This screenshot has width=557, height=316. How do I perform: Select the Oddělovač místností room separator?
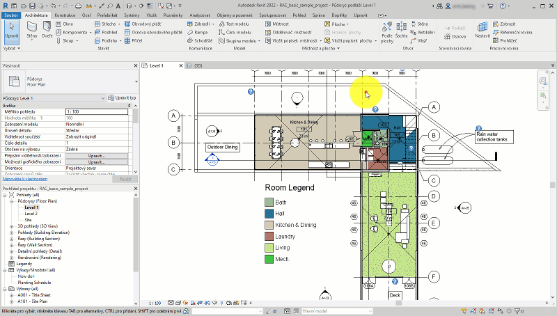click(288, 32)
